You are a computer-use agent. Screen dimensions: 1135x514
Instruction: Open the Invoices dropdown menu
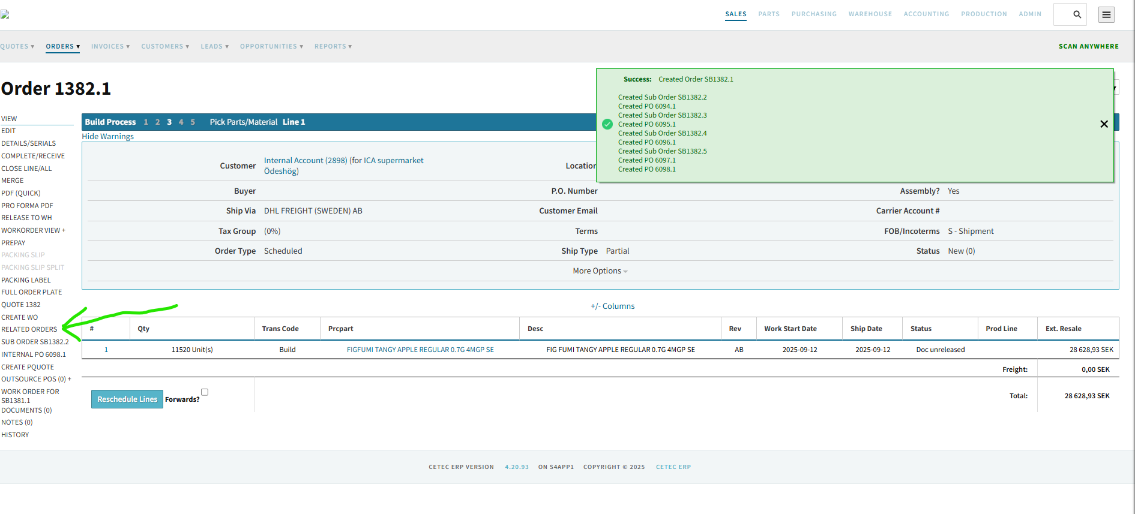(x=110, y=47)
